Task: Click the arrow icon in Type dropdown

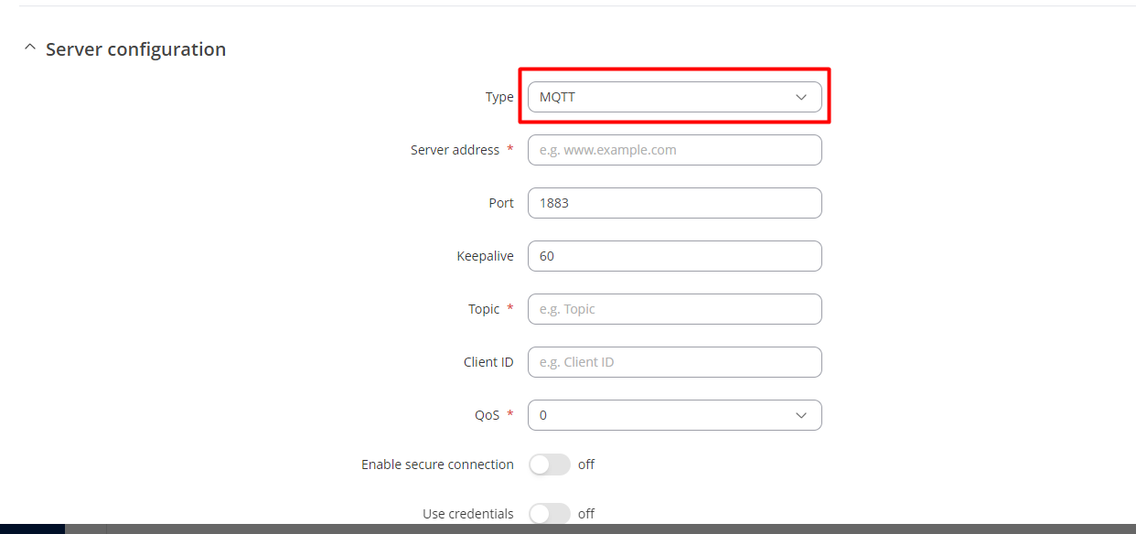Action: (801, 97)
